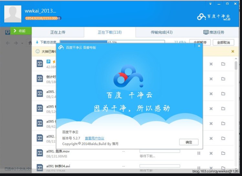Viewport: 242px width, 176px height.
Task: Click the 全部取消 button
Action: pyautogui.click(x=223, y=42)
